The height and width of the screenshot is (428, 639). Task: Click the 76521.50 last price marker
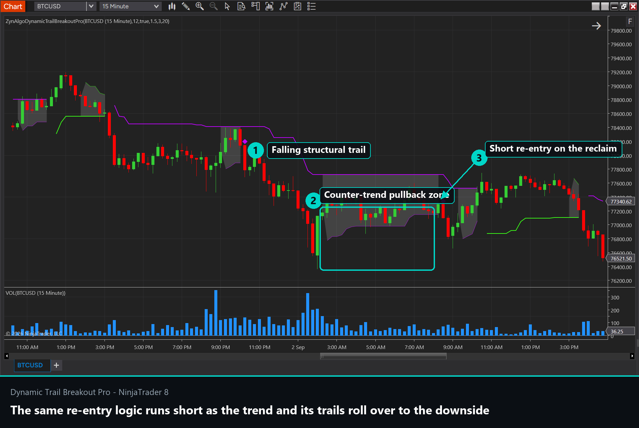(x=621, y=258)
